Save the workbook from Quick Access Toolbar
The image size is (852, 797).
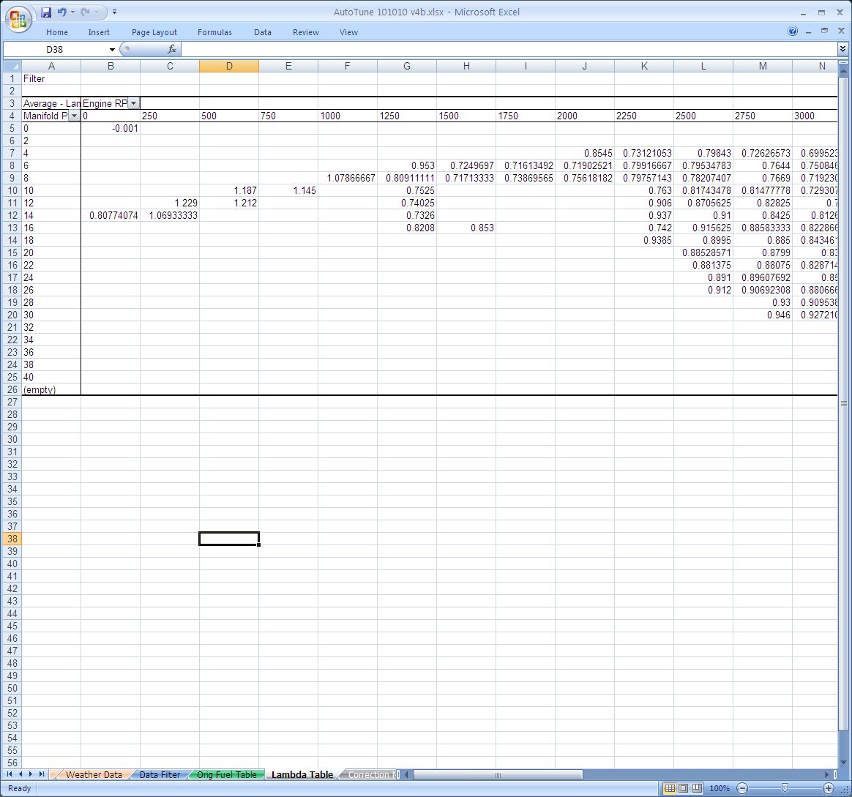click(x=46, y=12)
